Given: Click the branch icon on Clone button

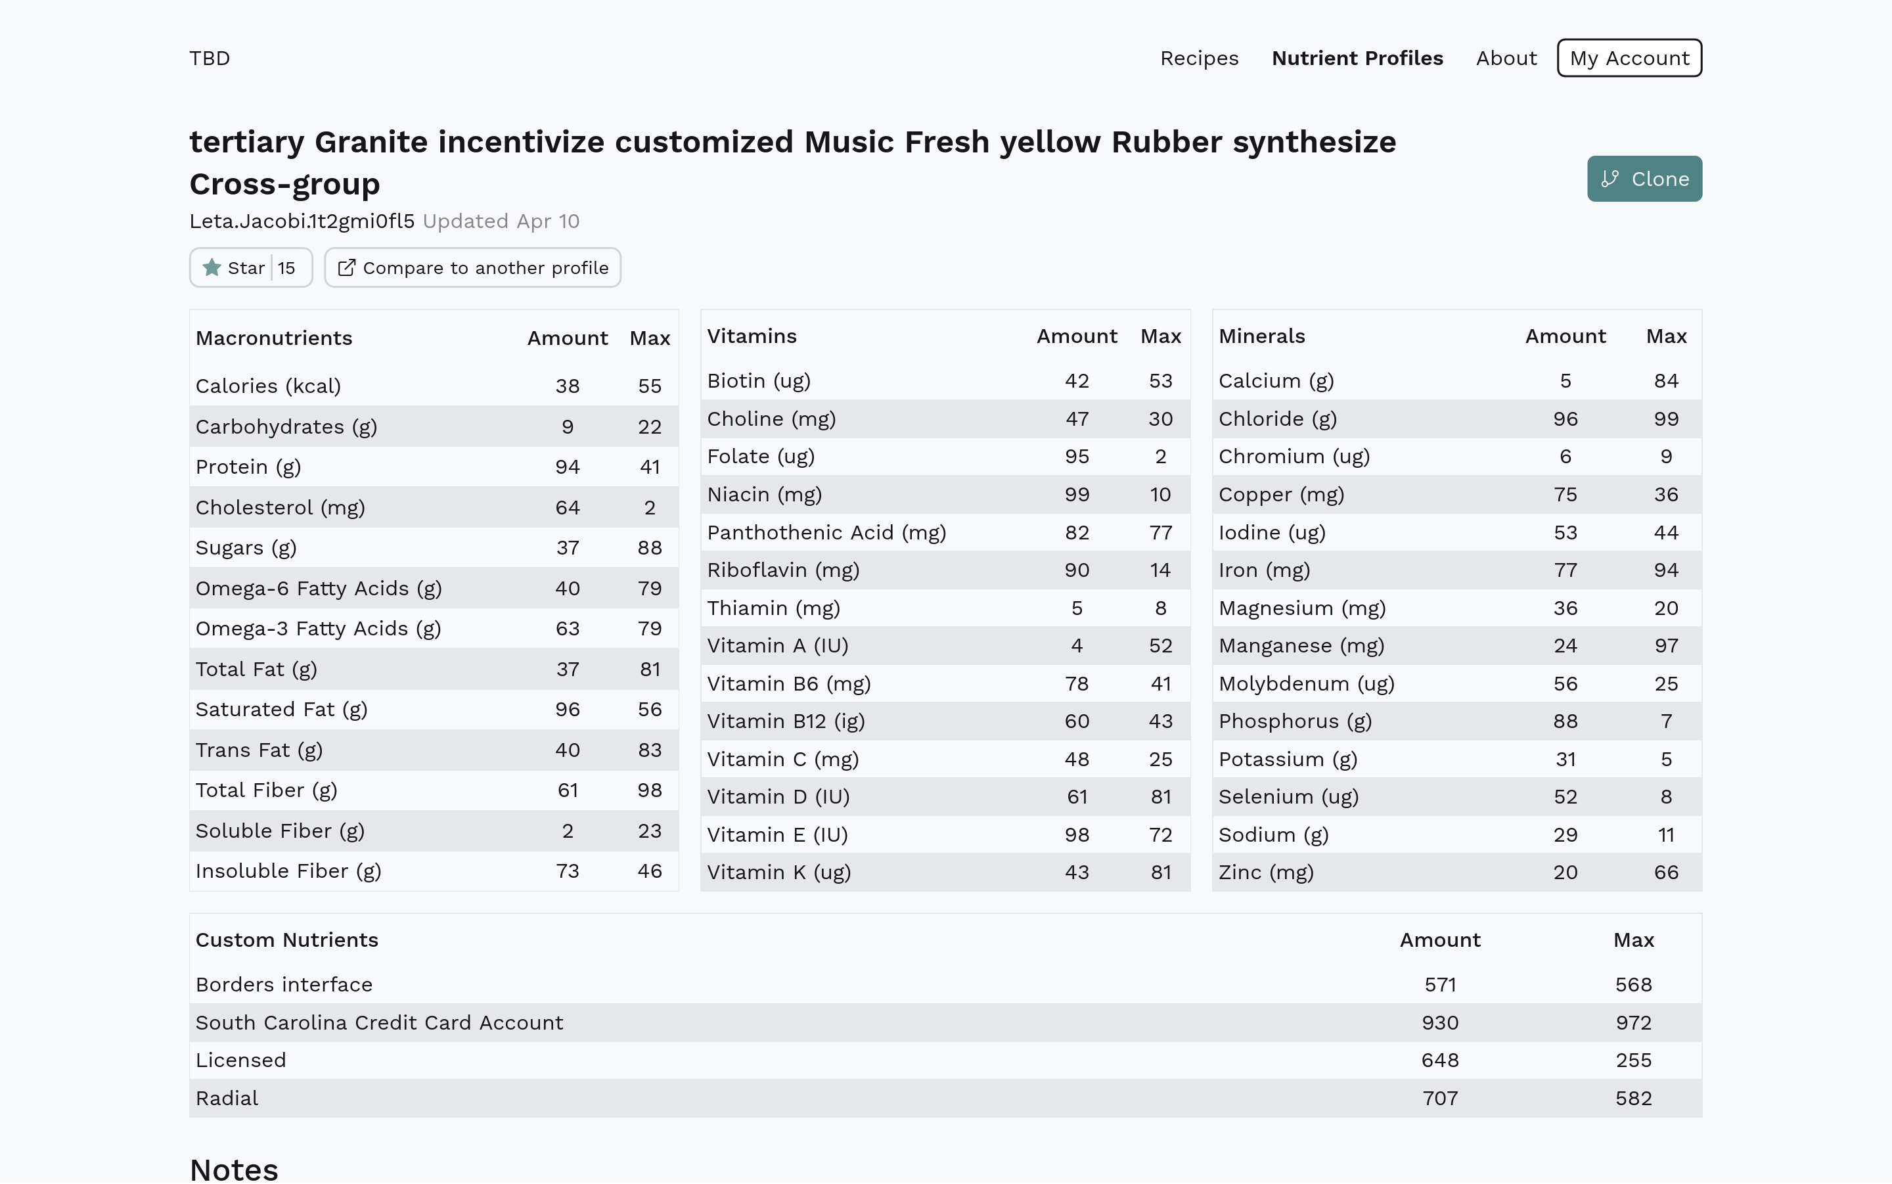Looking at the screenshot, I should click(1610, 179).
